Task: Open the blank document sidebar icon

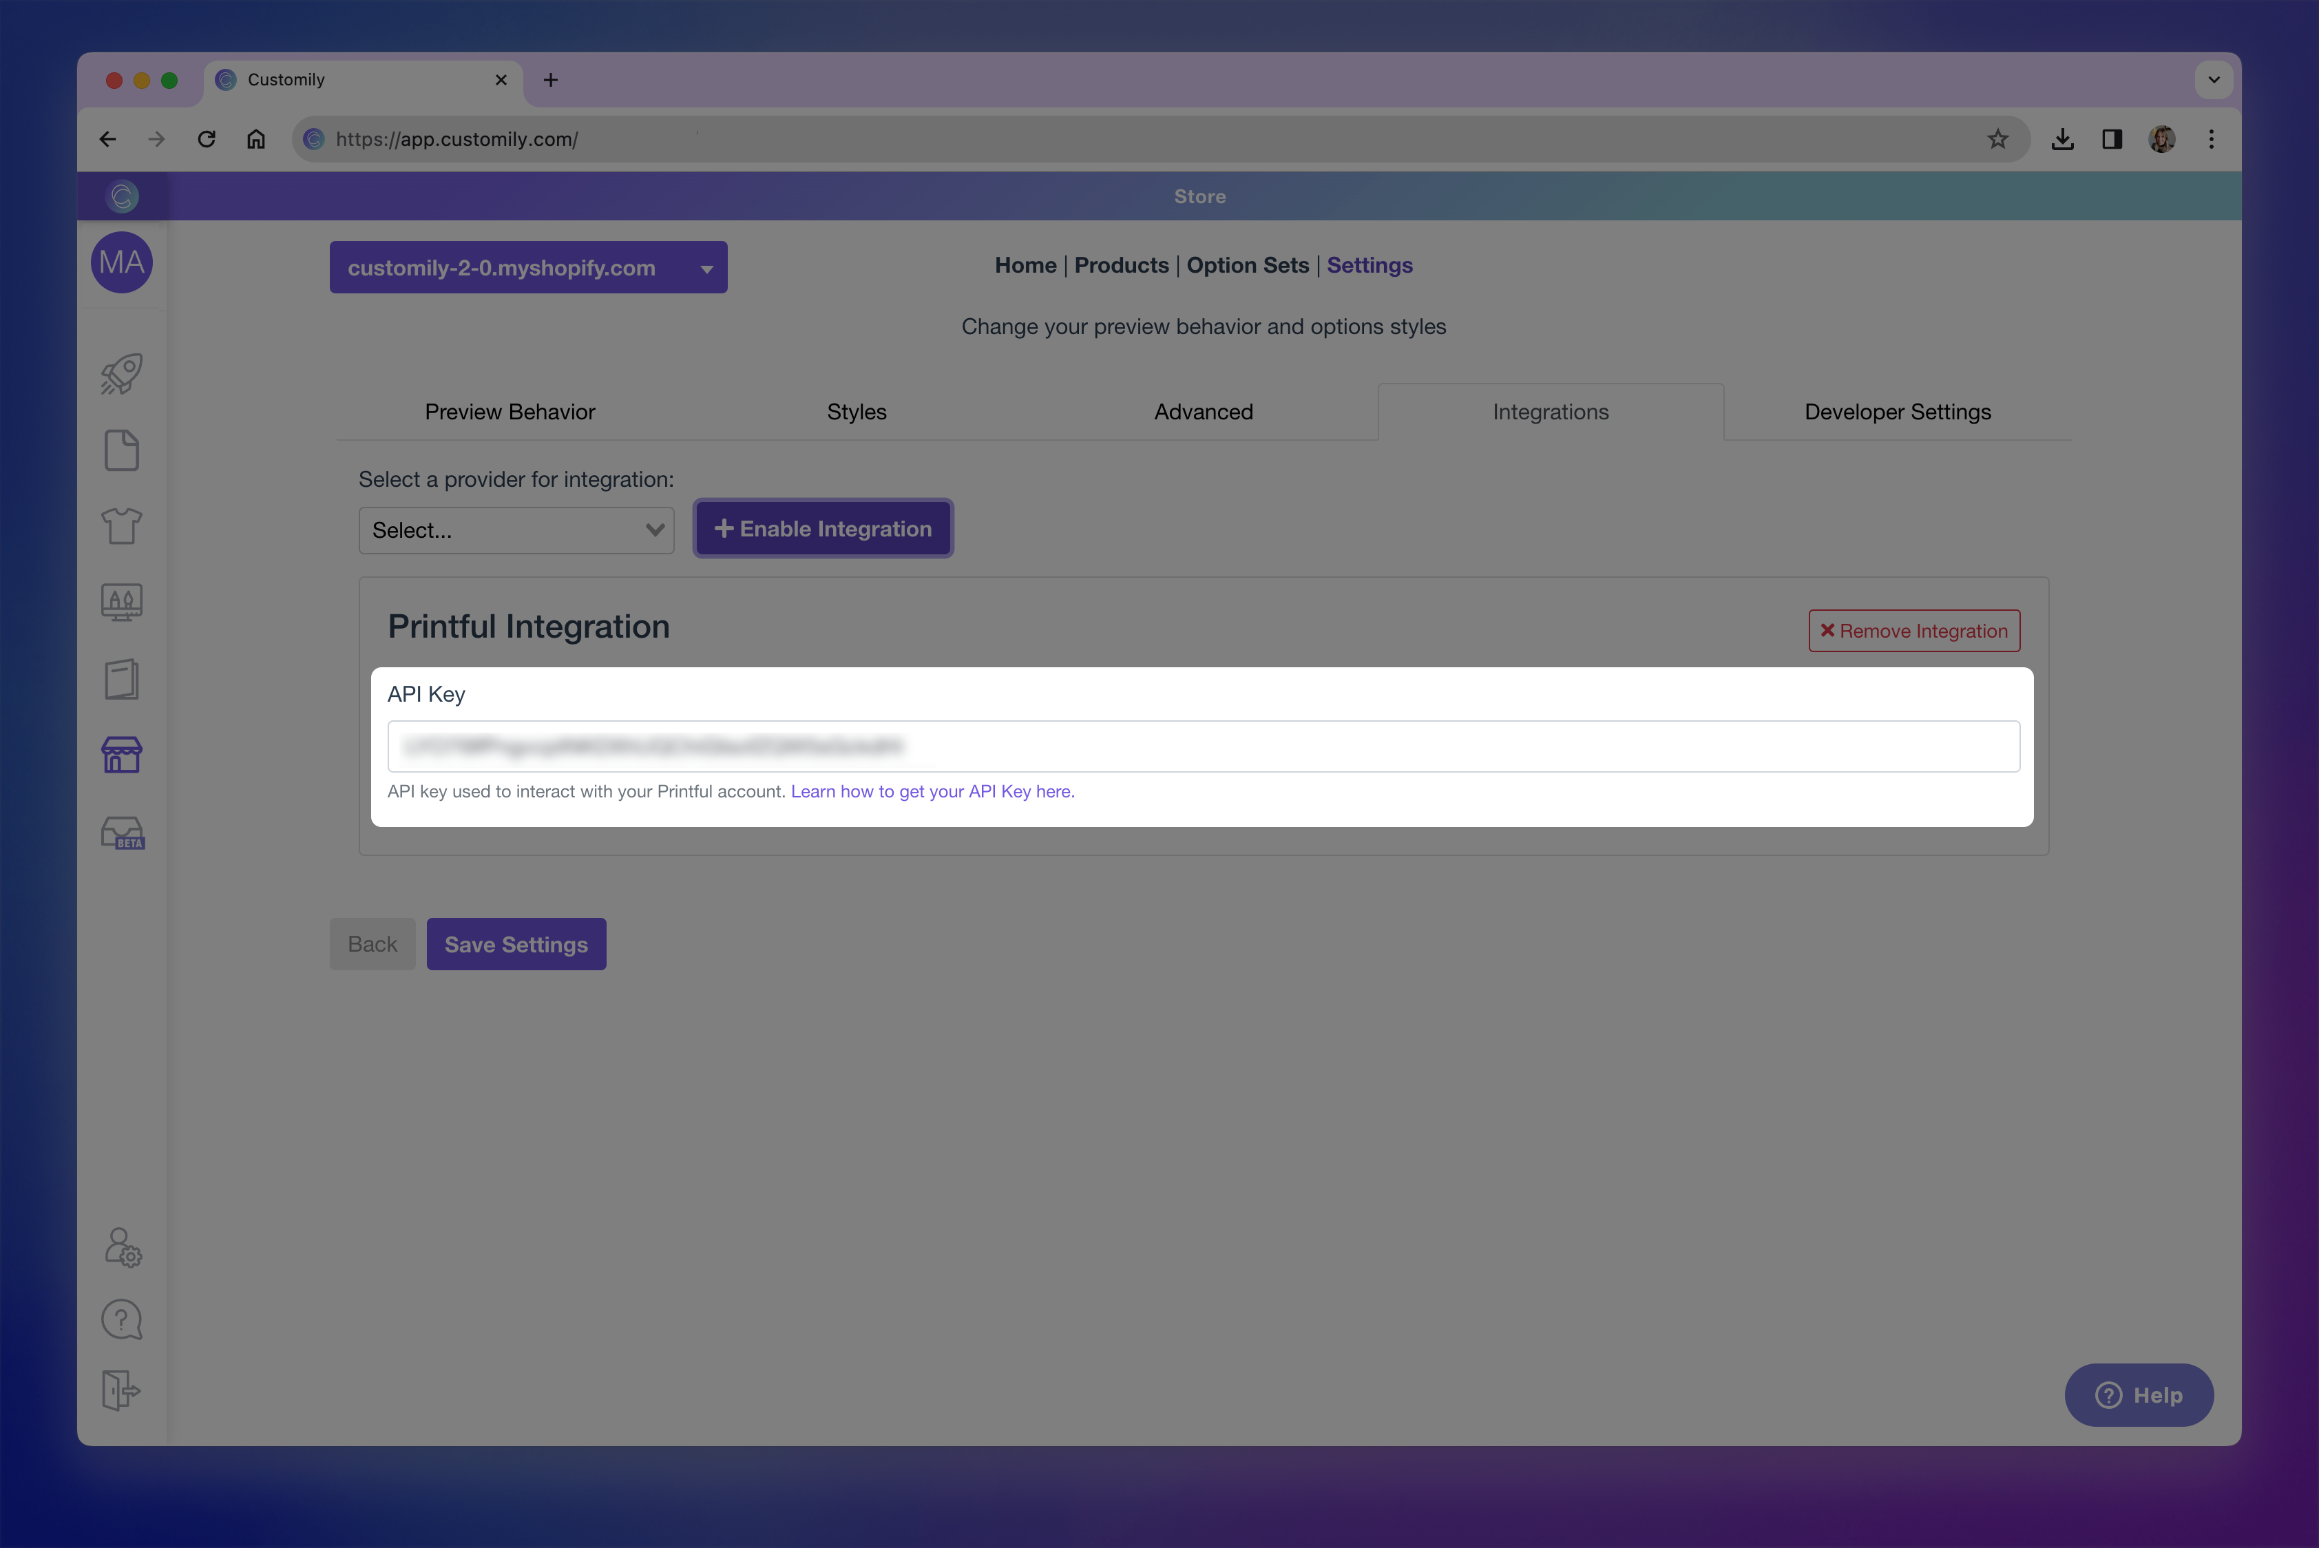Action: (121, 450)
